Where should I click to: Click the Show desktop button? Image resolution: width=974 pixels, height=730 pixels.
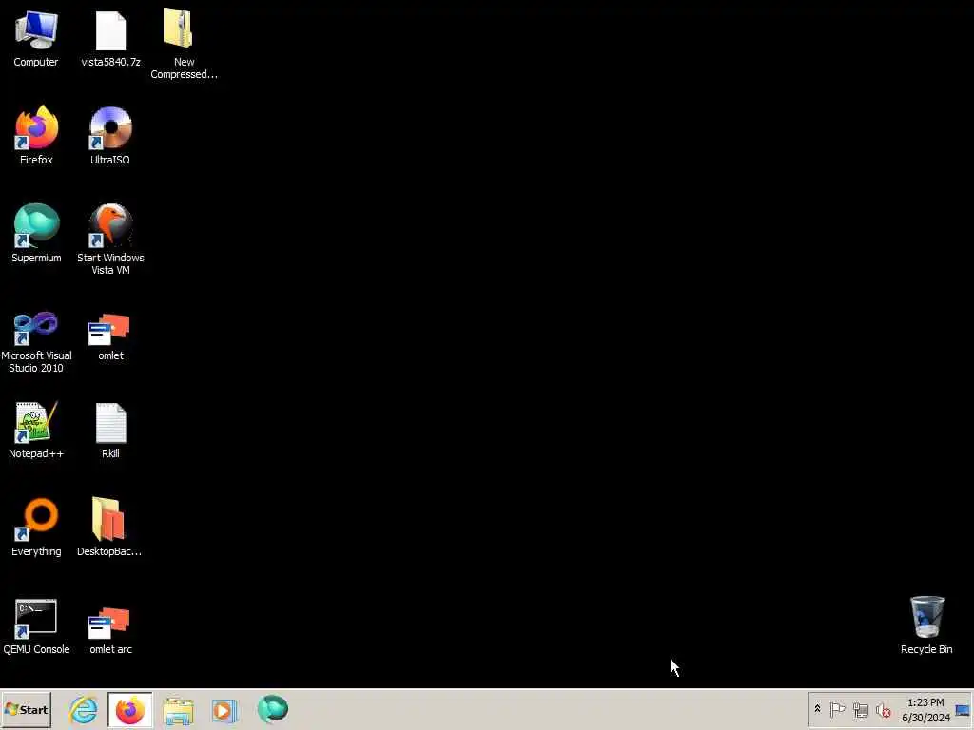[x=963, y=709]
